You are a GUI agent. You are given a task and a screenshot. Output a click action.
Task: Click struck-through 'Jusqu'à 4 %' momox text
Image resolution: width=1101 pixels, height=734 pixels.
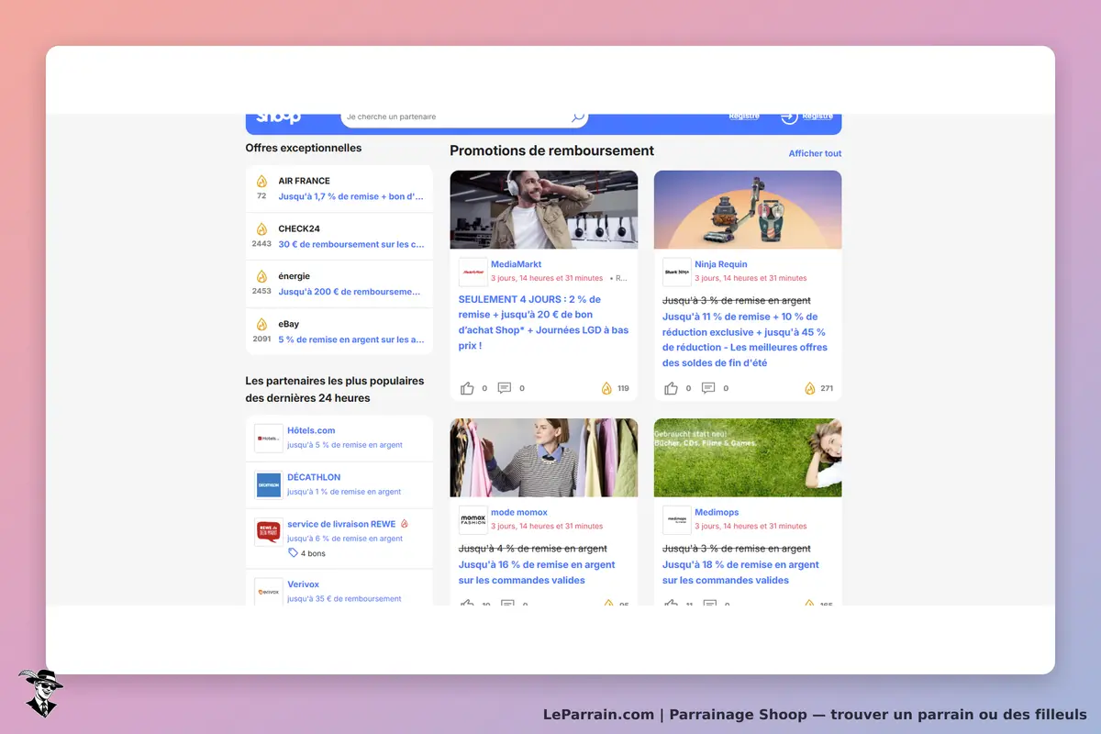tap(533, 549)
